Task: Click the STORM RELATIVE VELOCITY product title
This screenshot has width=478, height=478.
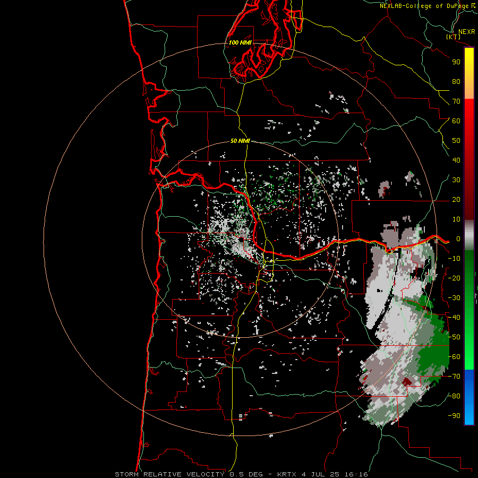Action: point(171,474)
